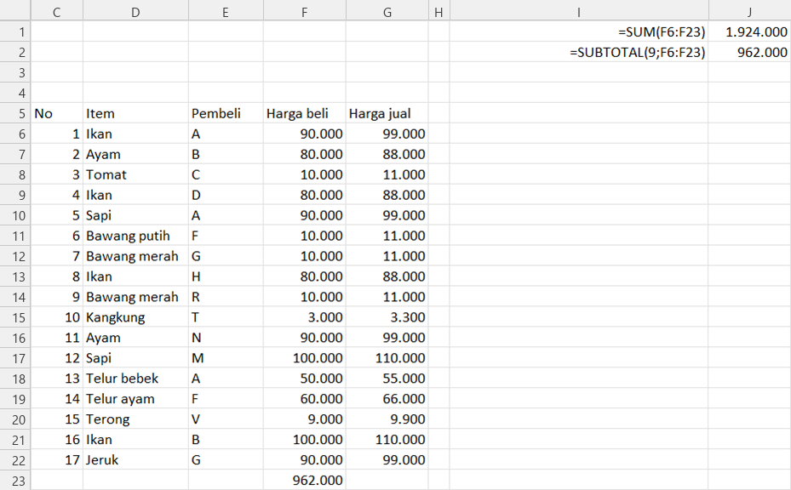Click the 110.000 selling price in row 21
Viewport: 791px width, 490px height.
387,440
